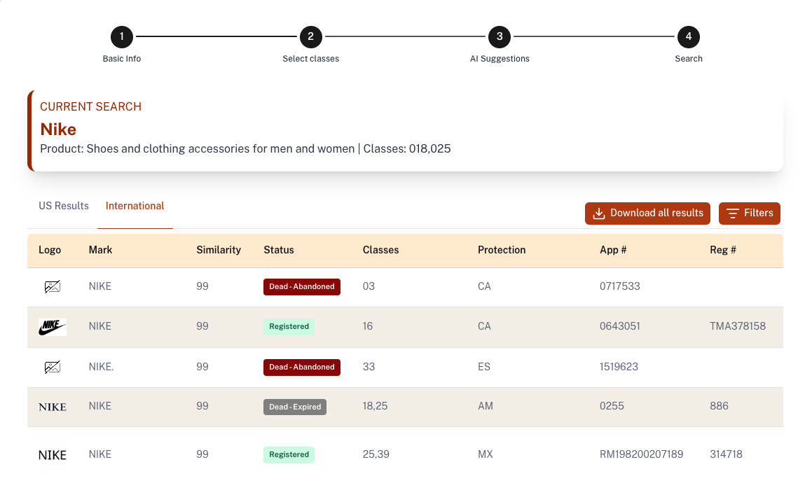The image size is (805, 483).
Task: Click the Logo column header
Action: (50, 250)
